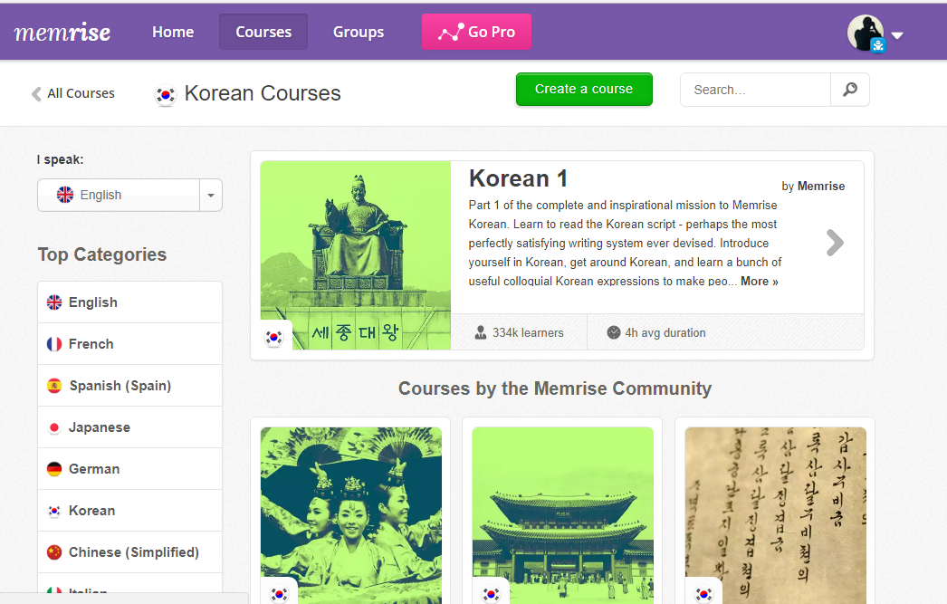Open the King Sejong statue thumbnail

click(x=356, y=255)
